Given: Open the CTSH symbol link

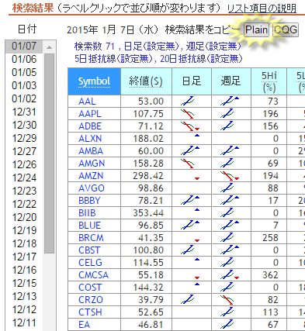Looking at the screenshot, I should (90, 312).
